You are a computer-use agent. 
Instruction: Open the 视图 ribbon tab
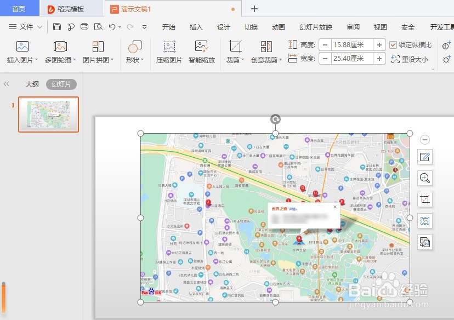380,27
